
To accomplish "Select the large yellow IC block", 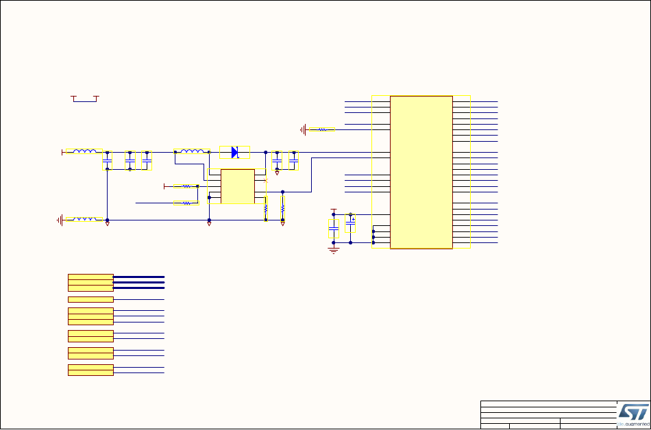I will point(421,172).
